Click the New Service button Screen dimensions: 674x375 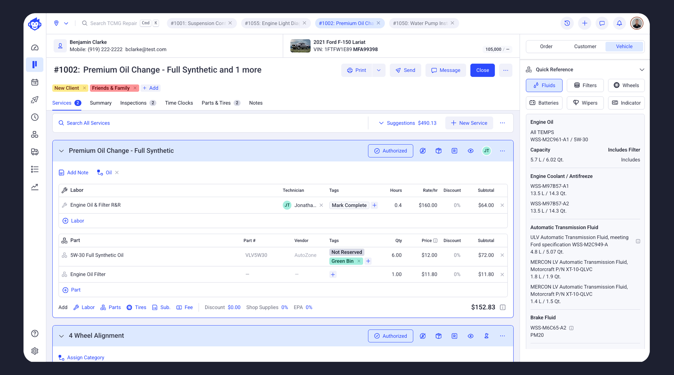tap(469, 123)
